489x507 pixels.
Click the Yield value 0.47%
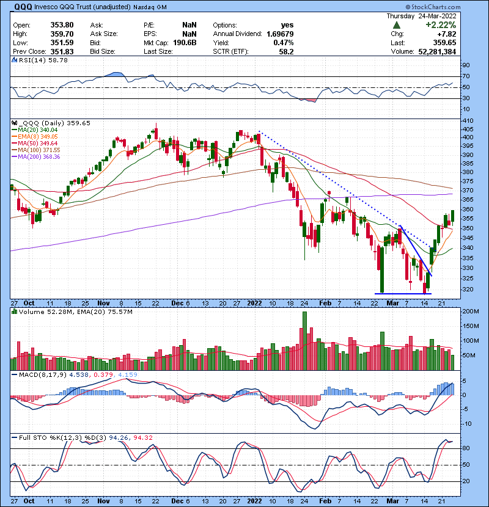point(284,43)
